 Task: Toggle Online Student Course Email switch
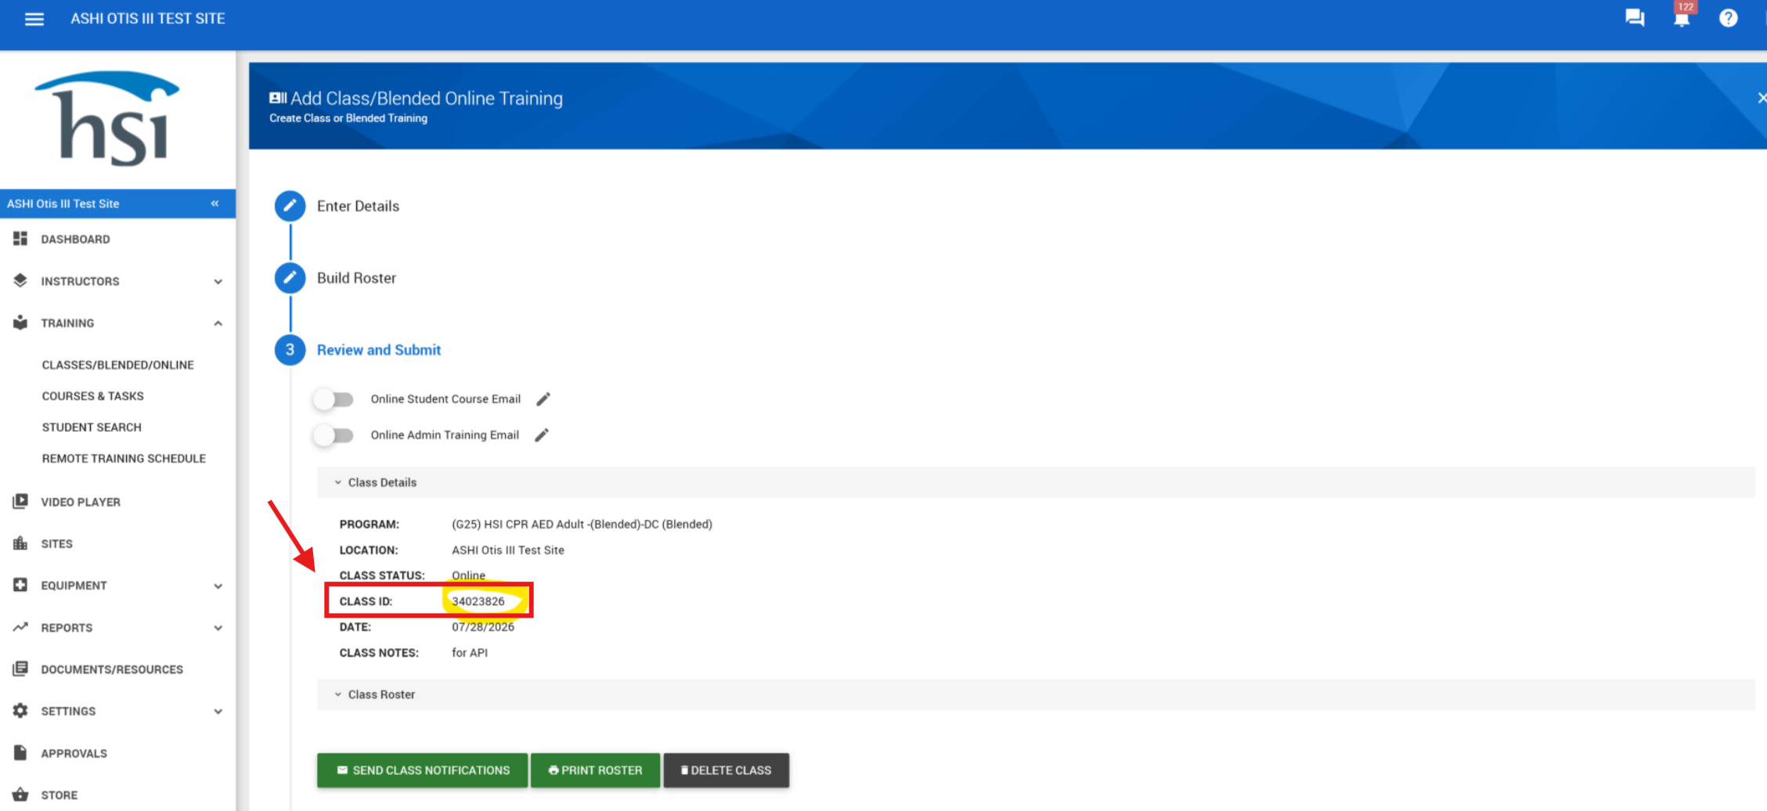click(334, 399)
